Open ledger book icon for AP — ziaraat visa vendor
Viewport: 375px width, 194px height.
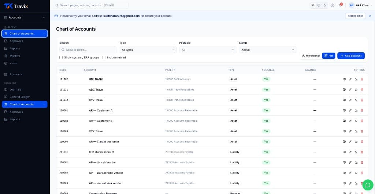pos(344,183)
